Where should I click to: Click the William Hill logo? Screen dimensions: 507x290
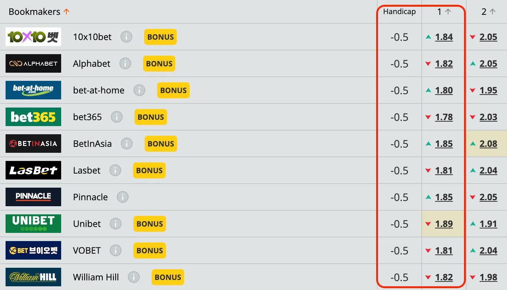[33, 277]
